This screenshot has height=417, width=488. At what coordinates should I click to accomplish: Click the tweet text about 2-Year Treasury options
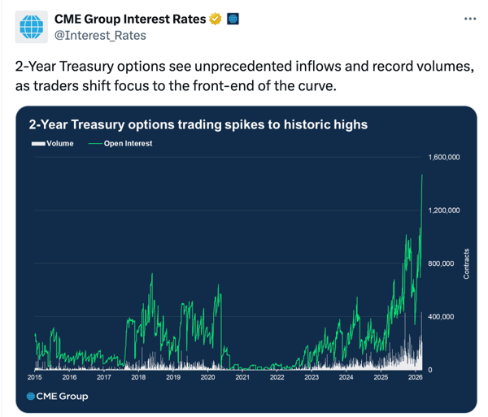pos(244,76)
